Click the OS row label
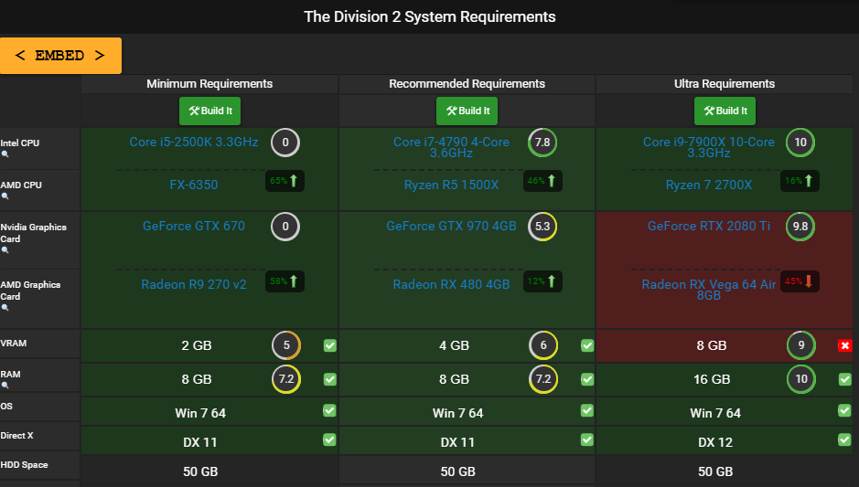The height and width of the screenshot is (487, 859). point(6,406)
